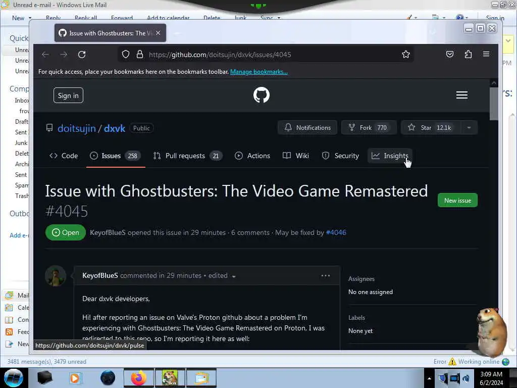The width and height of the screenshot is (517, 388).
Task: Open the Newsgroups section icon in Live Mail
Action: (x=9, y=344)
